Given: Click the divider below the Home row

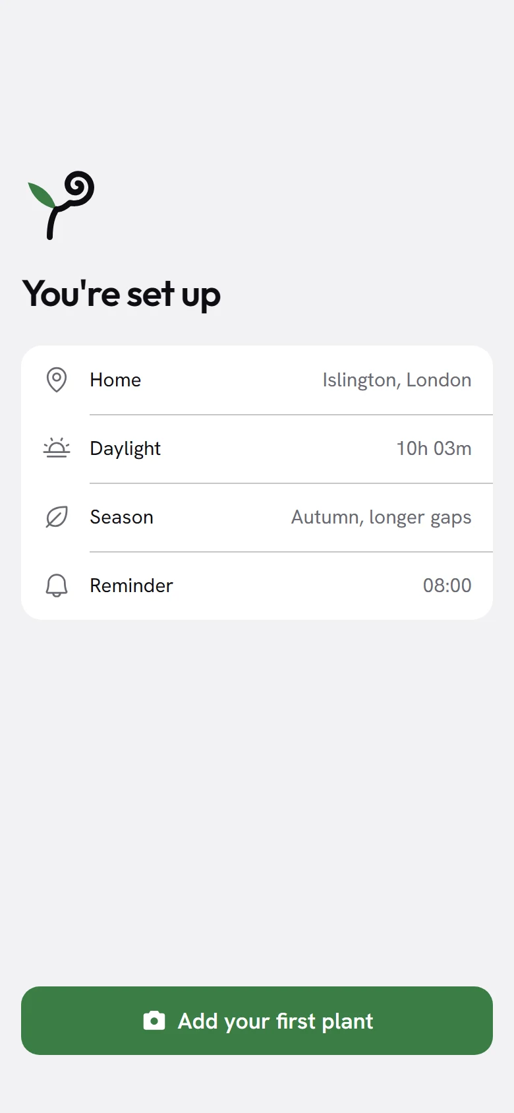Looking at the screenshot, I should point(291,415).
